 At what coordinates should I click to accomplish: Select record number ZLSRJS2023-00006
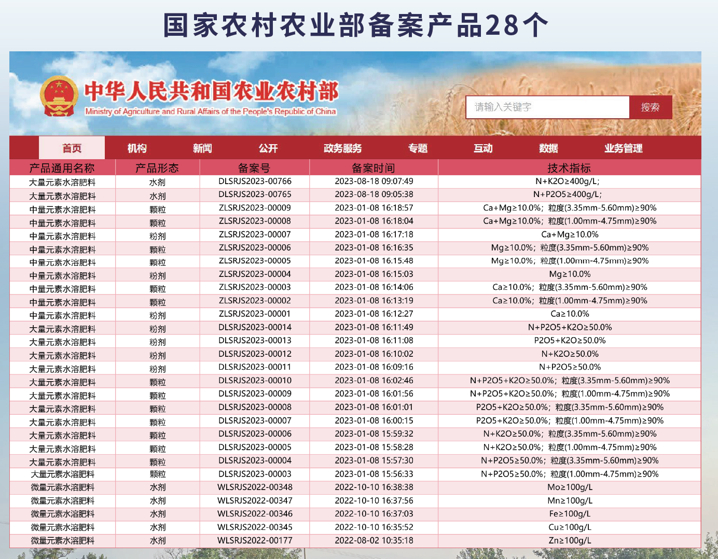click(255, 247)
